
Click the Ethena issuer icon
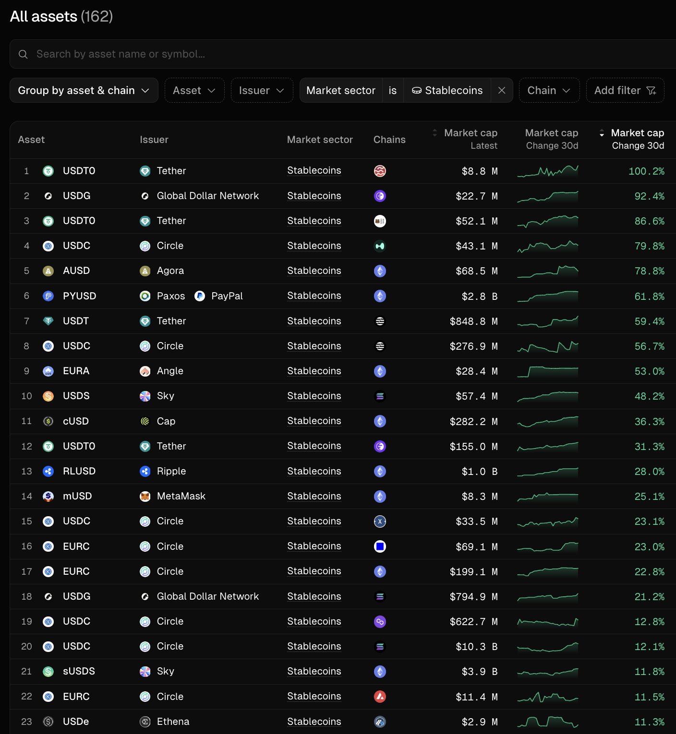click(145, 722)
